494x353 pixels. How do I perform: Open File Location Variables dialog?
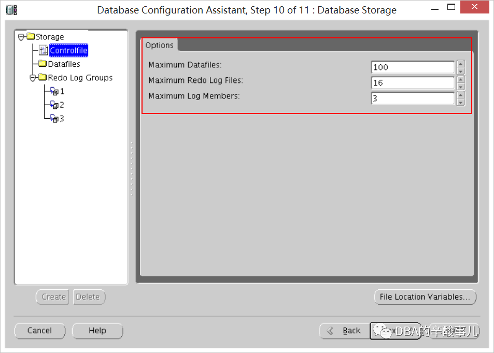(x=425, y=297)
